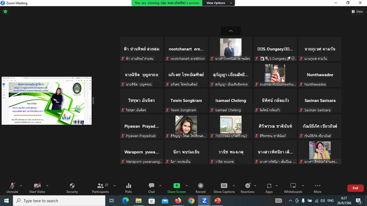Expand the video options arrow beside Start Video
Image resolution: width=367 pixels, height=206 pixels.
click(47, 186)
